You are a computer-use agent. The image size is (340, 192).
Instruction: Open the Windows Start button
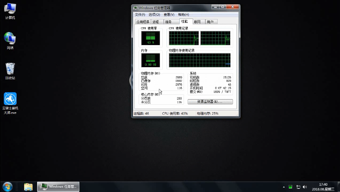[x=8, y=186]
